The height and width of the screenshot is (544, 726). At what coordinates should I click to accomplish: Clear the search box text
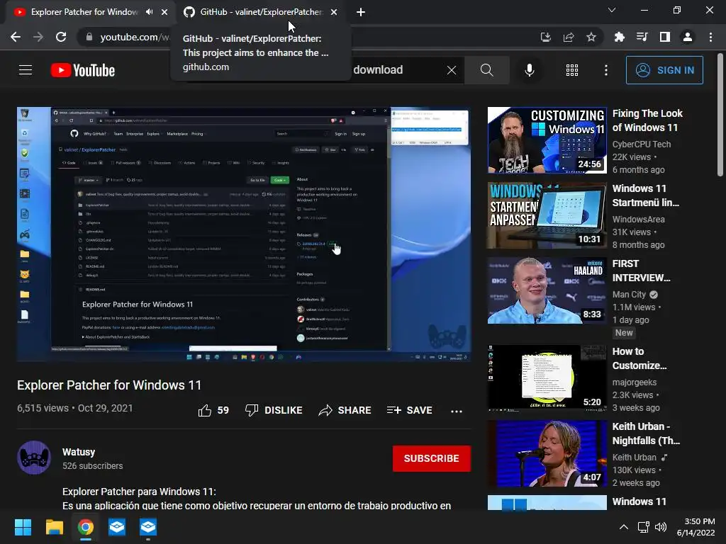point(452,70)
